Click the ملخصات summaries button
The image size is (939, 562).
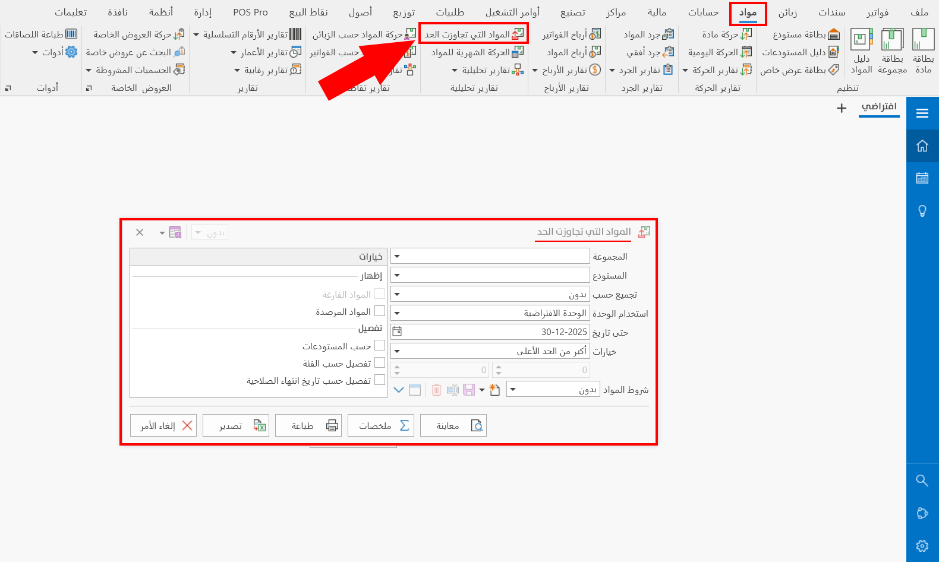click(x=381, y=425)
